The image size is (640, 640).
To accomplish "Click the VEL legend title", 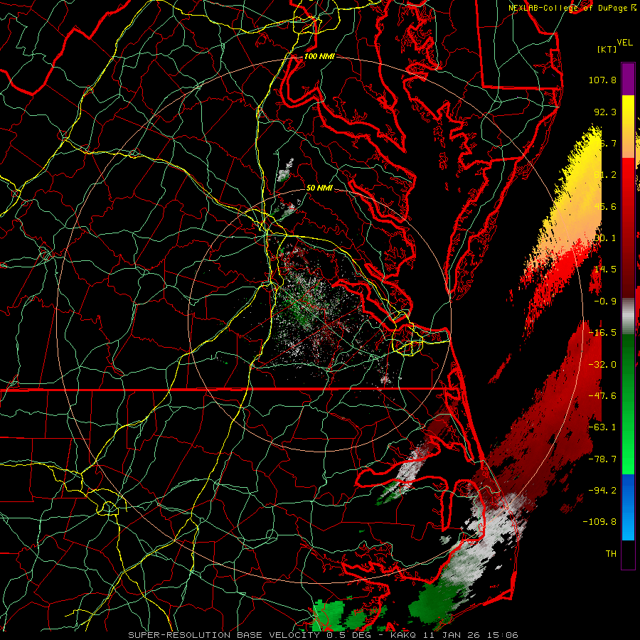I will (624, 43).
